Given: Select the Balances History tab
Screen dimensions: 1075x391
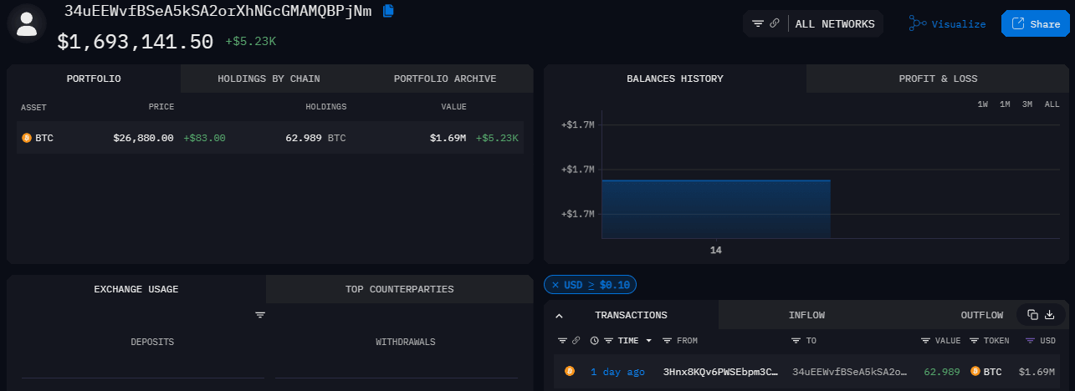Looking at the screenshot, I should (x=675, y=79).
